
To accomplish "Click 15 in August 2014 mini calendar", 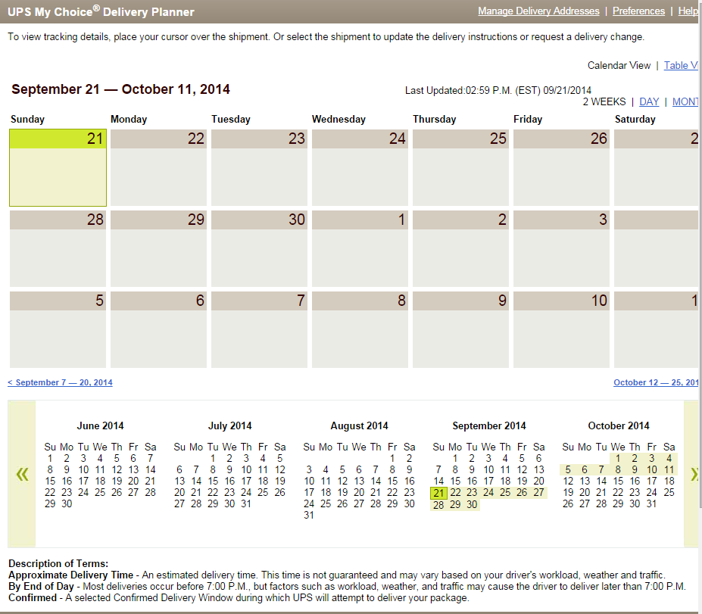I will tap(392, 481).
